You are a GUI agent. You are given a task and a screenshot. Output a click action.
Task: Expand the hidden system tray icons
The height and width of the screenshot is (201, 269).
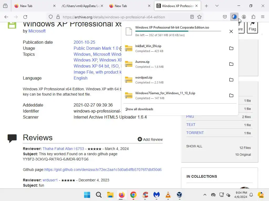(205, 195)
